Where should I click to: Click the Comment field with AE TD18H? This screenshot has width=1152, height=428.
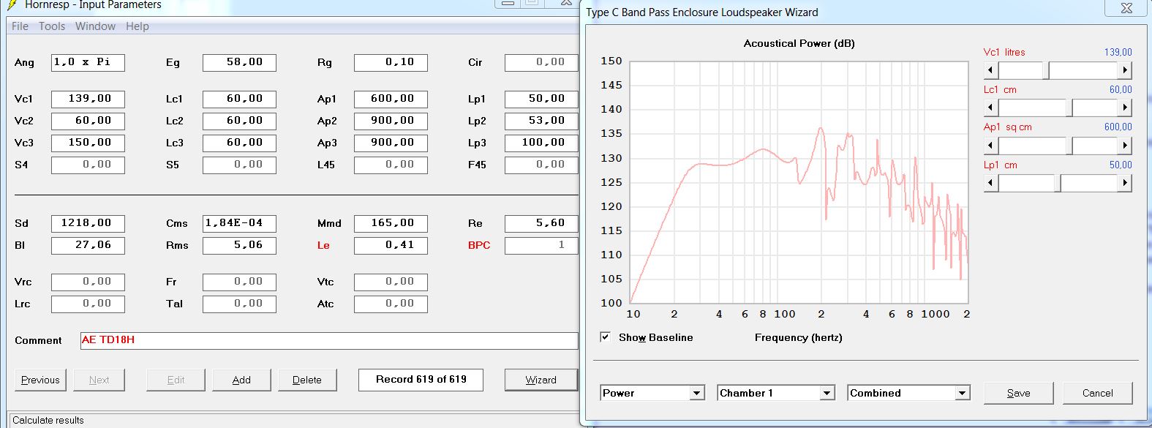point(329,340)
